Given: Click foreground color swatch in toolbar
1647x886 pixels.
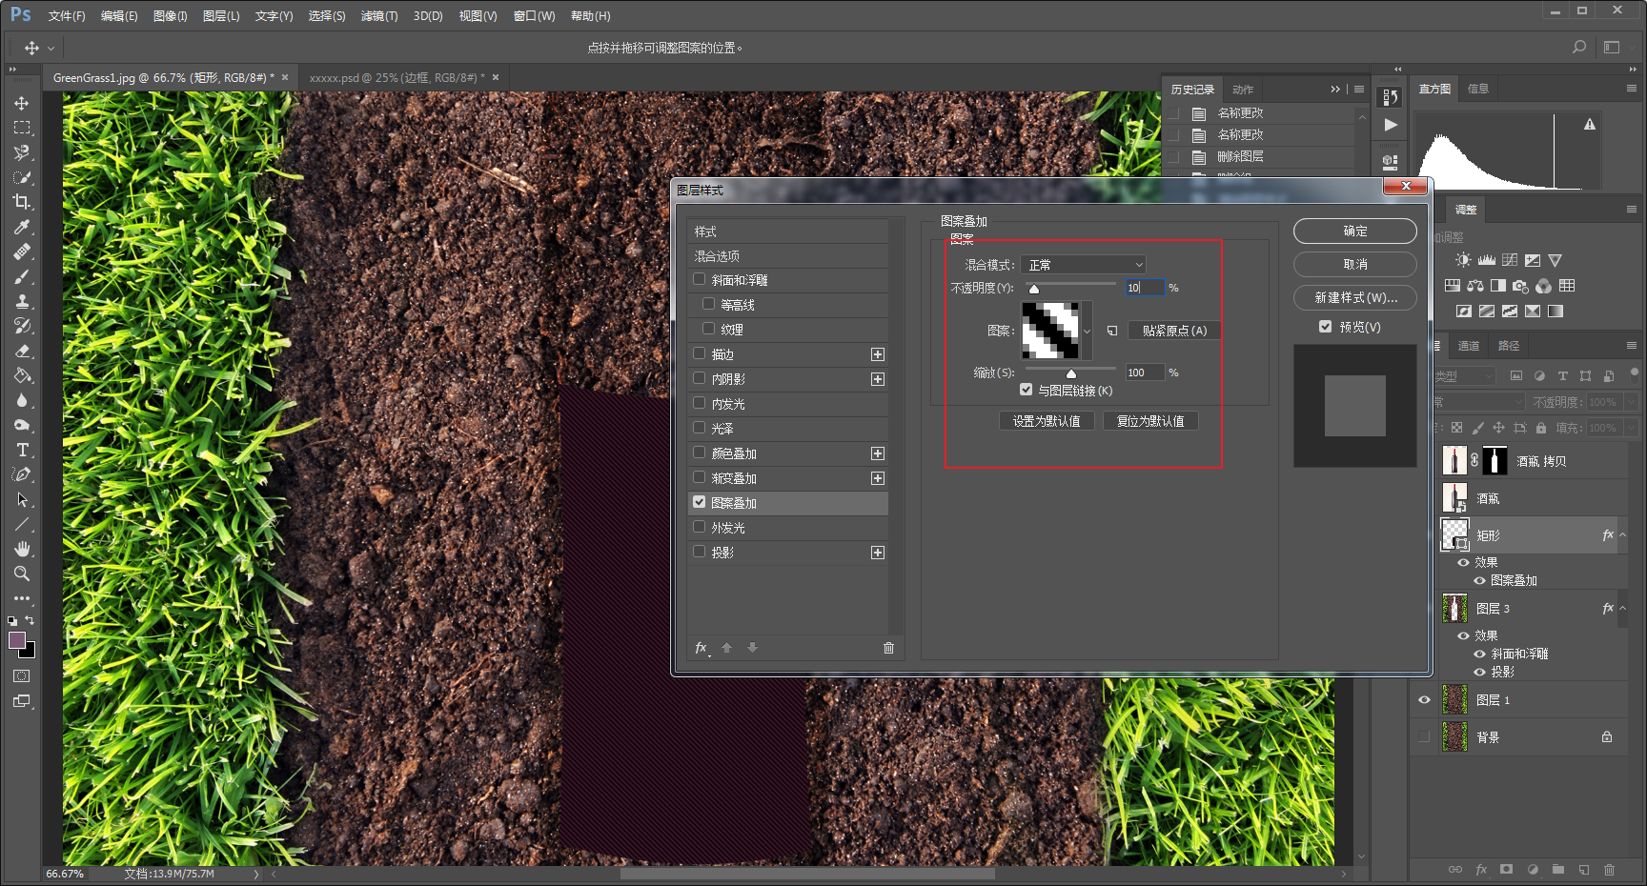Looking at the screenshot, I should tap(17, 640).
